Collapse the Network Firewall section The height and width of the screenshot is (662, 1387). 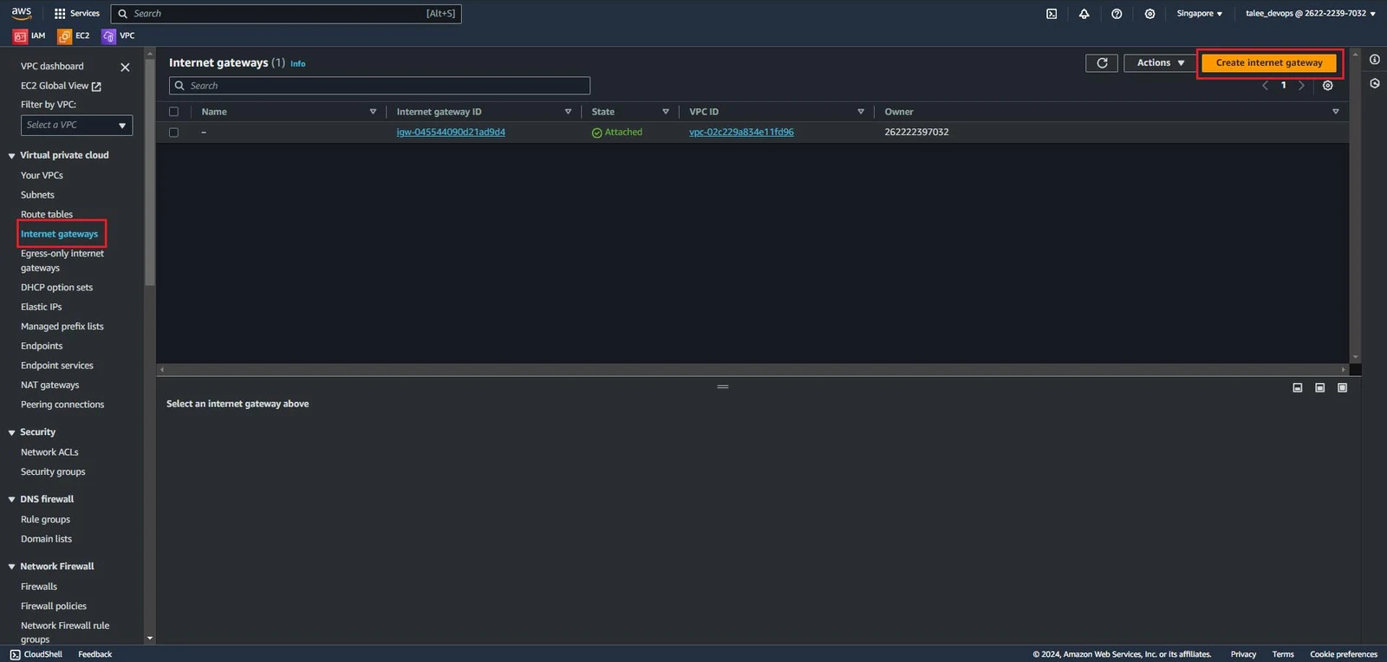[x=11, y=567]
